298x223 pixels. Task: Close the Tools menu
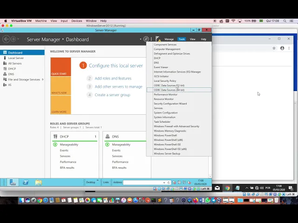coord(182,39)
